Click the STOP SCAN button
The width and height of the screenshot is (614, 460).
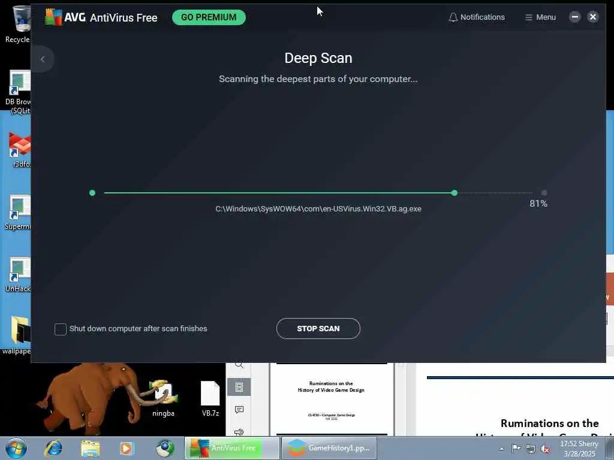318,329
